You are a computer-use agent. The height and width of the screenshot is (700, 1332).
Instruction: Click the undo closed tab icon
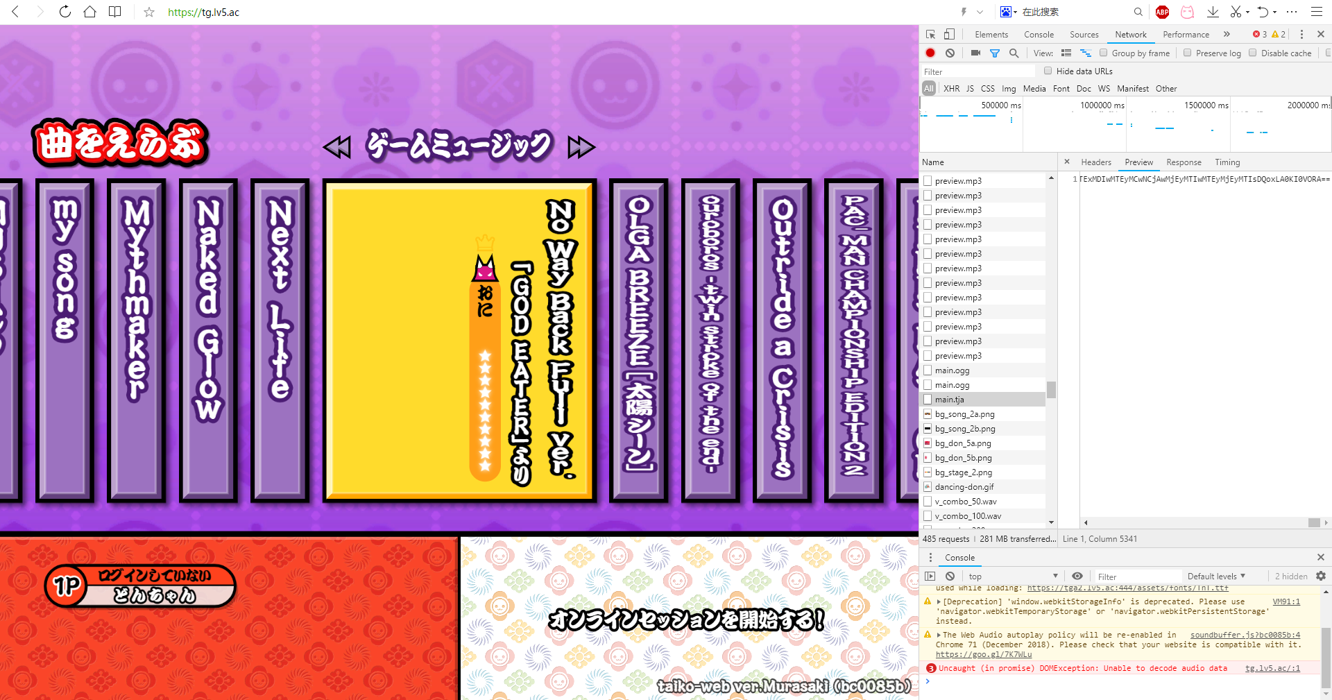pos(1263,12)
